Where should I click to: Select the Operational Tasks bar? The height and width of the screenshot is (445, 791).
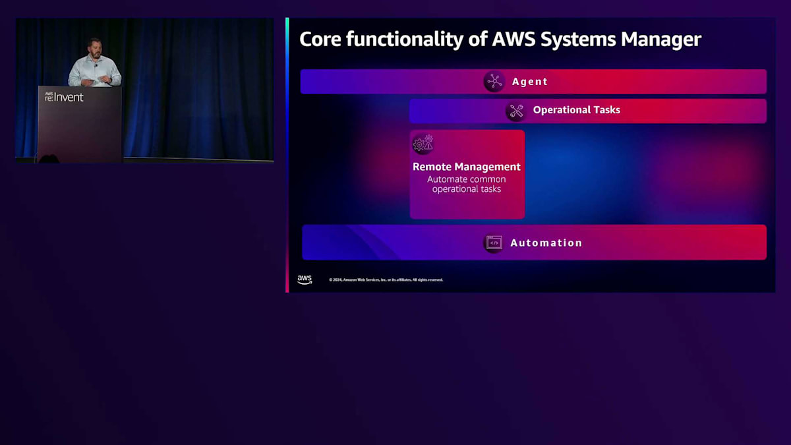588,111
